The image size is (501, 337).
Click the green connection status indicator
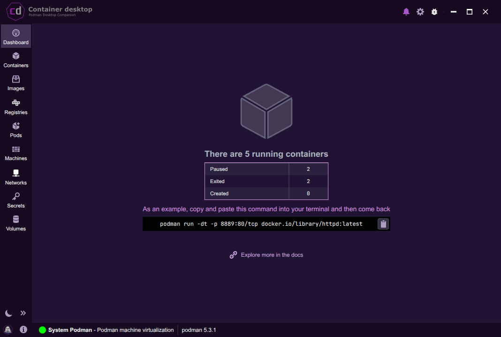42,330
